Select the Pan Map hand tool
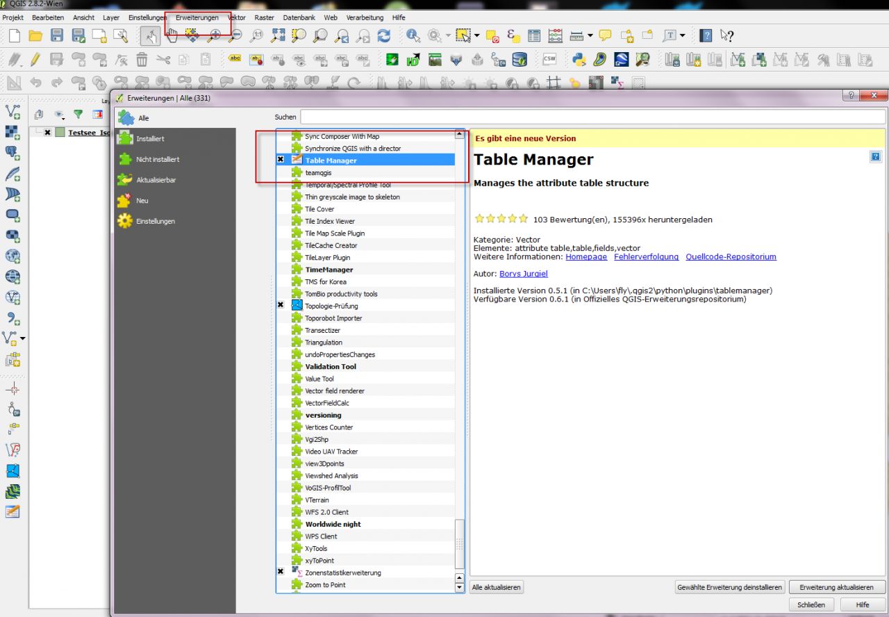889x617 pixels. point(171,35)
